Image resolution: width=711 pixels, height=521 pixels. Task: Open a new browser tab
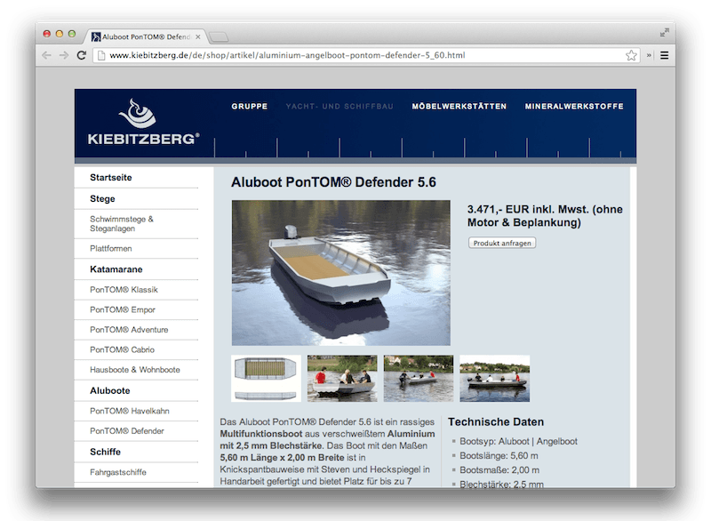coord(219,36)
